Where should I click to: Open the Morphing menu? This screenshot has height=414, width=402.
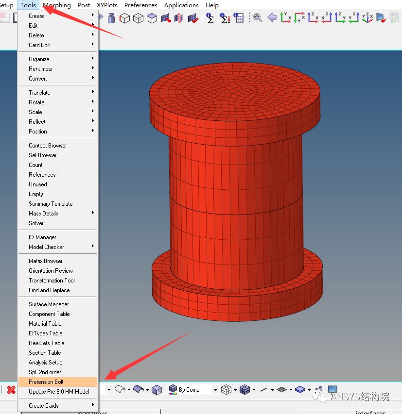[x=56, y=5]
